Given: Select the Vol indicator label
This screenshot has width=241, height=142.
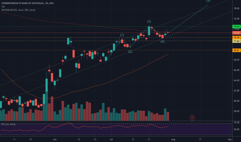Looking at the screenshot, I should [x=3, y=6].
